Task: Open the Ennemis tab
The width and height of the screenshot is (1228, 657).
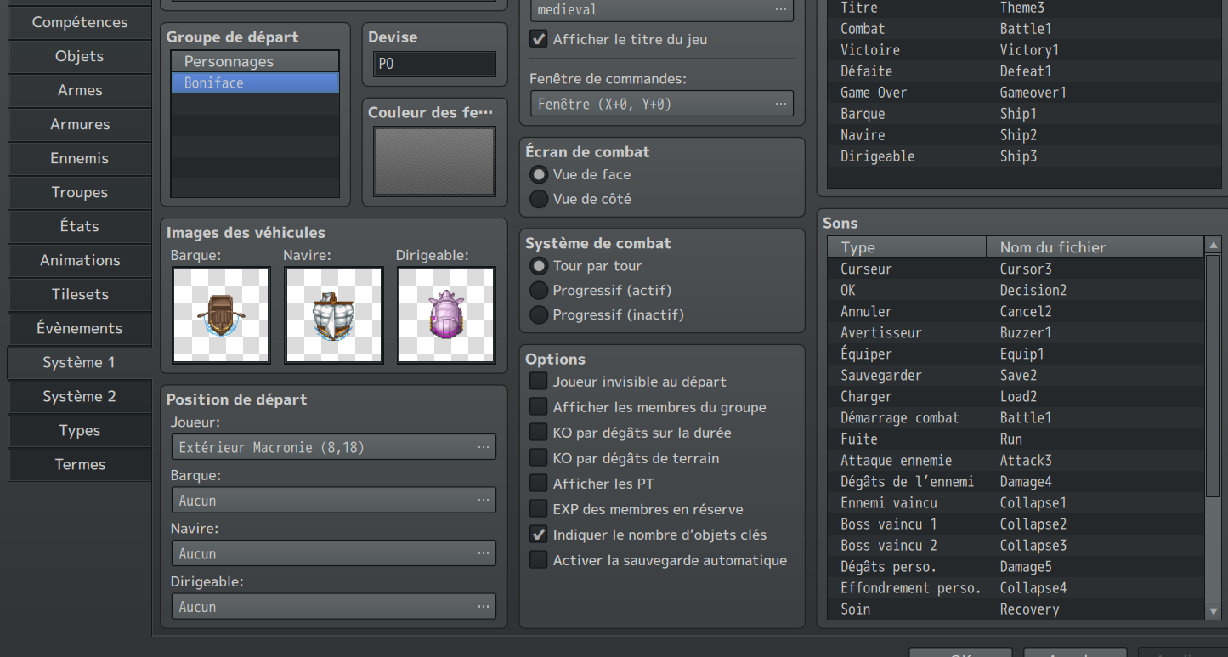Action: tap(79, 158)
